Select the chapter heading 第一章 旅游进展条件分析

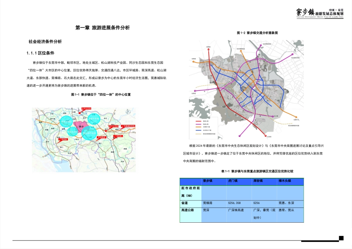(102, 28)
